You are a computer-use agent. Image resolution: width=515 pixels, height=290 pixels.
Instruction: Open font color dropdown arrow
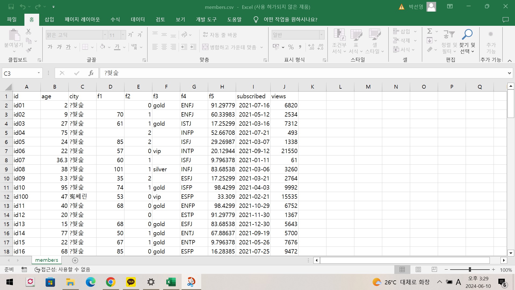pos(124,47)
